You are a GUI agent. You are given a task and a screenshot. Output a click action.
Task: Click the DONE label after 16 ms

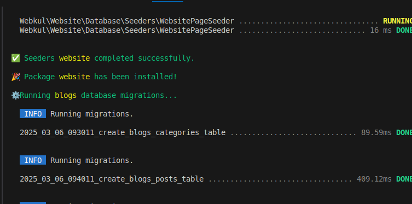tap(404, 31)
